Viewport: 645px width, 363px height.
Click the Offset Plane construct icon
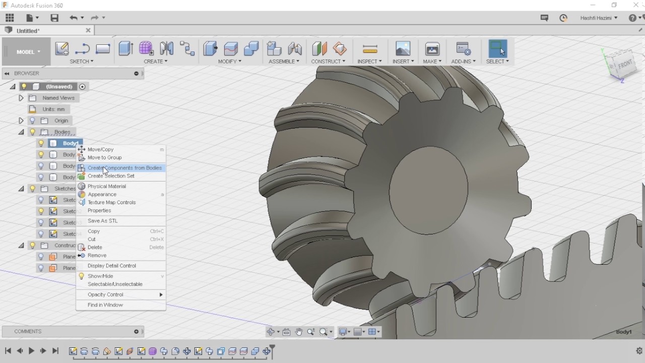tap(319, 48)
